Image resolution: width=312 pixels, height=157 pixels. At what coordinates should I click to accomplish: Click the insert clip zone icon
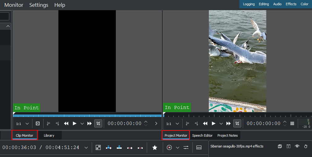point(108,147)
